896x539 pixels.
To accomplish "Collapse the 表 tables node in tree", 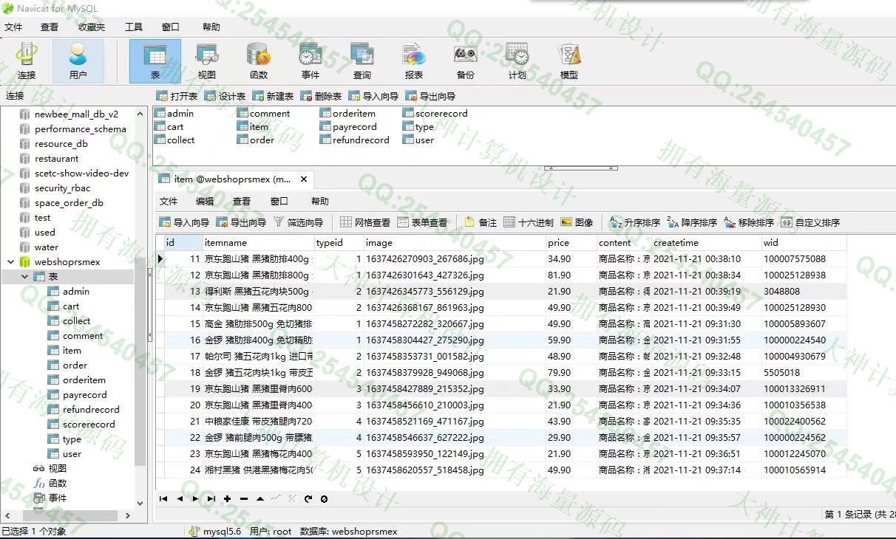I will pyautogui.click(x=24, y=276).
